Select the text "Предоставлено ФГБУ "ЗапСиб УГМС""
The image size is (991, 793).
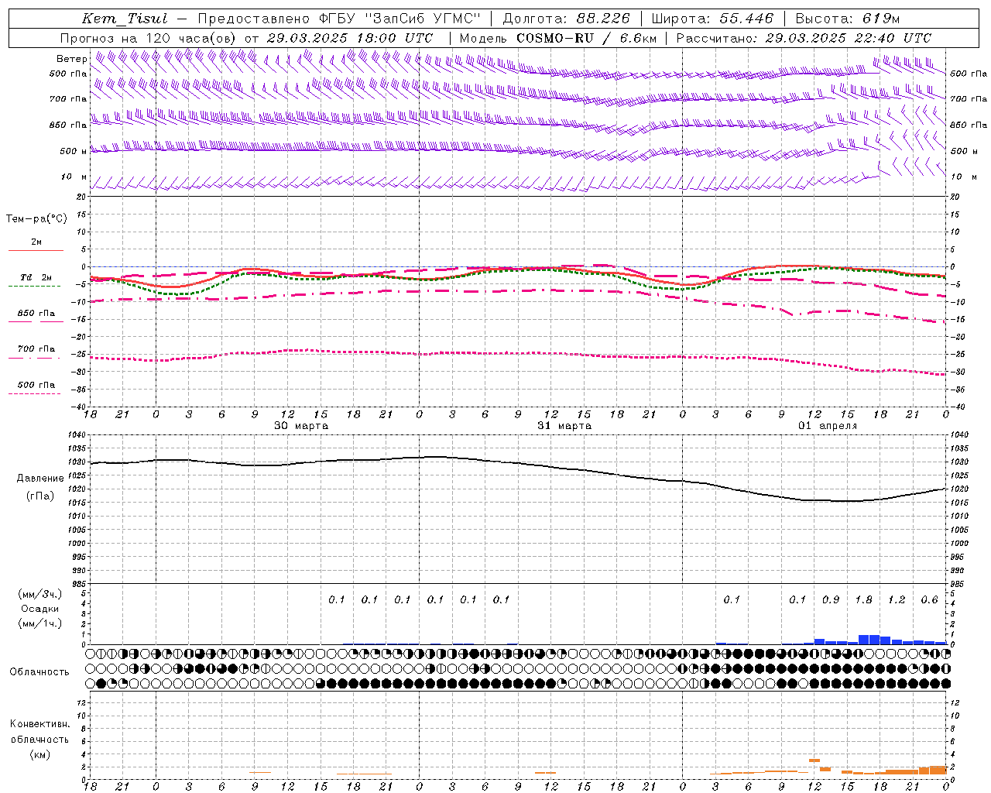[x=339, y=19]
